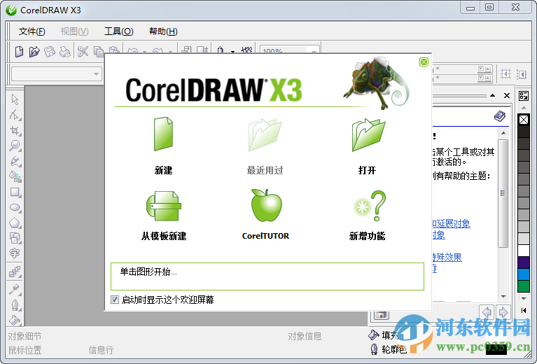Click the Print toolbar icon
Viewport: 537px width, 364px height.
point(64,52)
